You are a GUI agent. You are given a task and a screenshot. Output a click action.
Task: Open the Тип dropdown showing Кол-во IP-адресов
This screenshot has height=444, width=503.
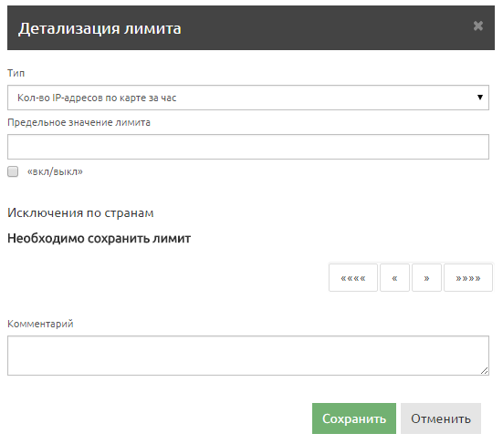click(x=248, y=98)
